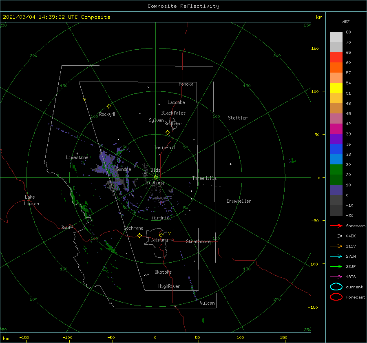Select the yellow 54 dBZ color swatch
This screenshot has width=367, height=343.
pyautogui.click(x=336, y=88)
